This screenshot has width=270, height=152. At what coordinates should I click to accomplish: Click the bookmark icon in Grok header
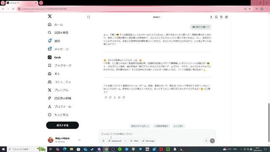216,17
